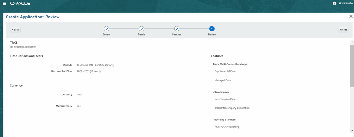
Task: Click the Currency section heading
Action: [x=16, y=86]
